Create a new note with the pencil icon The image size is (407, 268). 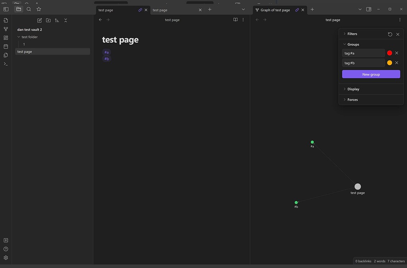pyautogui.click(x=39, y=20)
